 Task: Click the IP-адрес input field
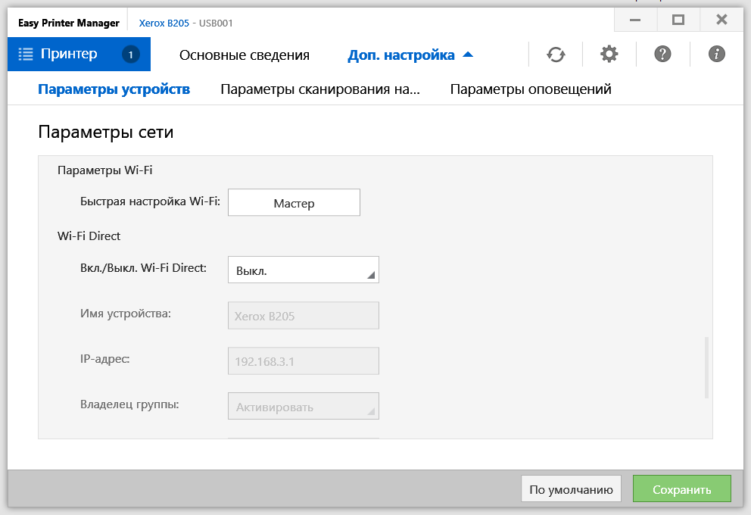coord(303,361)
